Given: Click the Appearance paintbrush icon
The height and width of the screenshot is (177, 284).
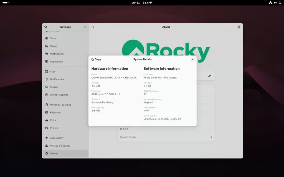Looking at the screenshot, I should [x=47, y=61].
